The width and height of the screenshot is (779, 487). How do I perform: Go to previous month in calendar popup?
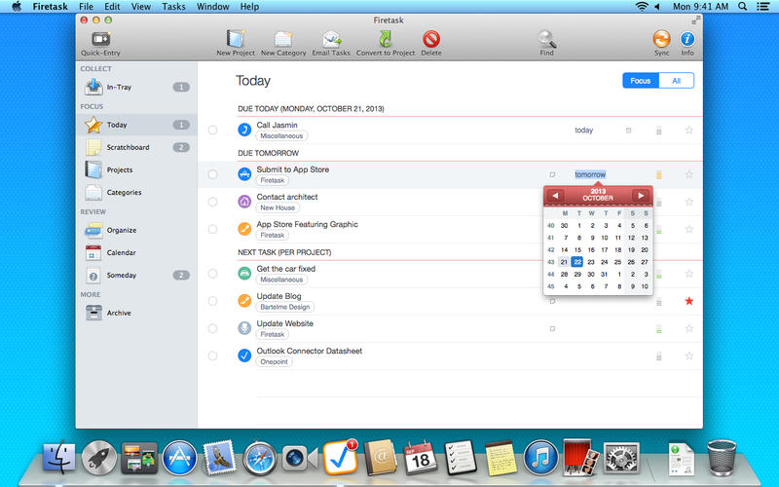555,196
